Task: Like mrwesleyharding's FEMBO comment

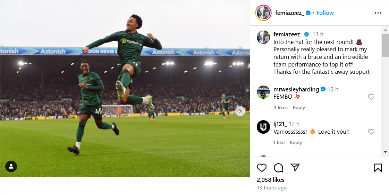Action: pos(371,97)
